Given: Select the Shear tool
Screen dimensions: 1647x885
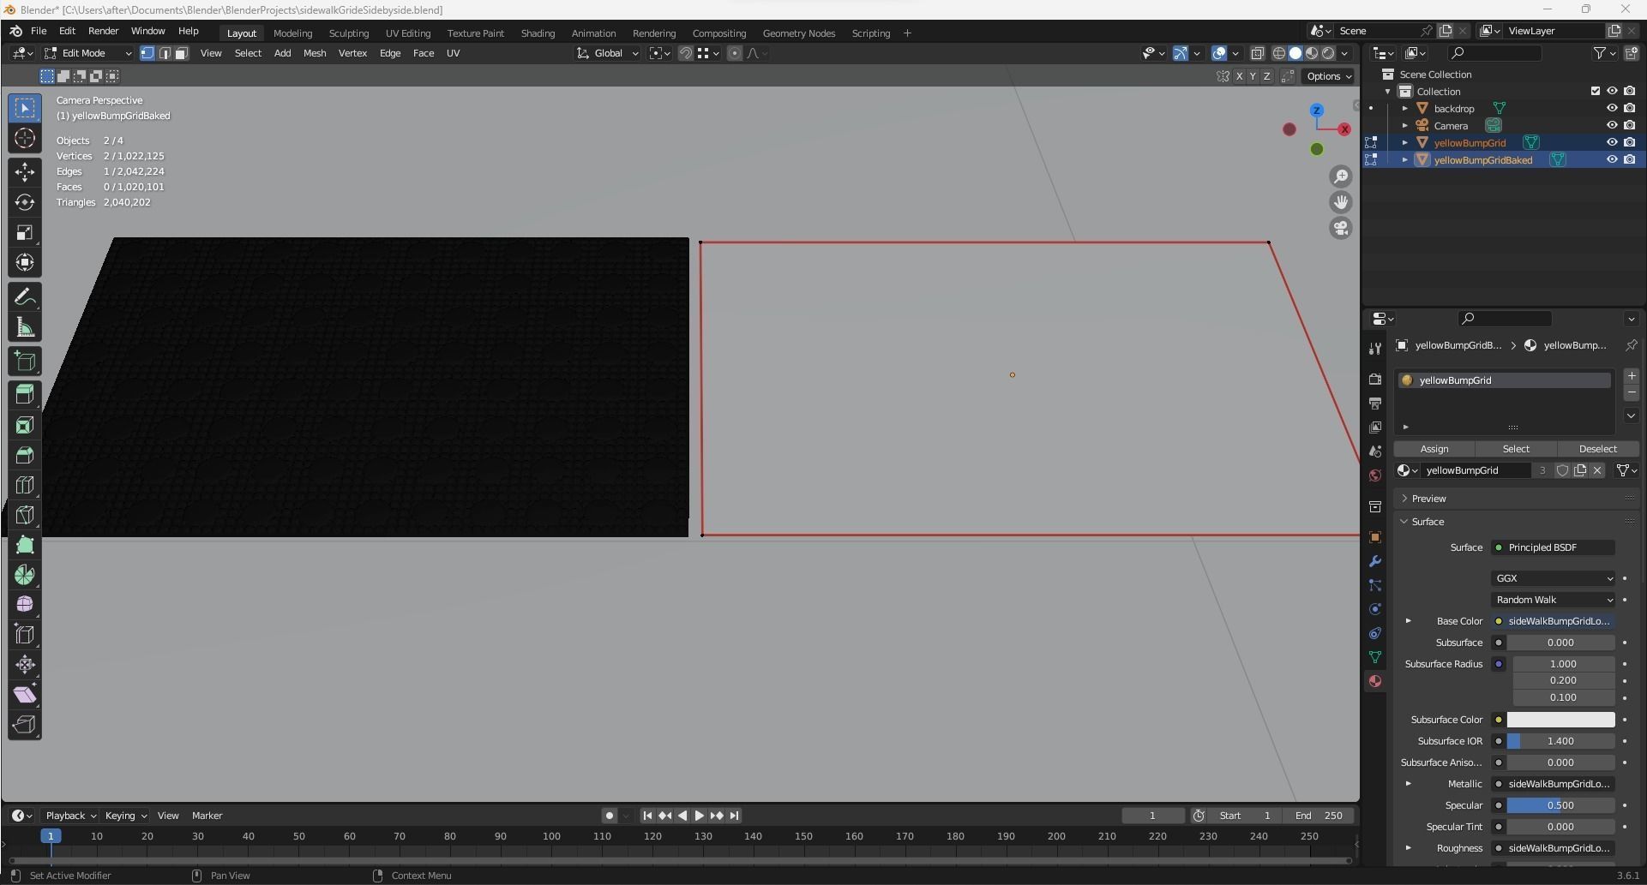Looking at the screenshot, I should click(25, 695).
